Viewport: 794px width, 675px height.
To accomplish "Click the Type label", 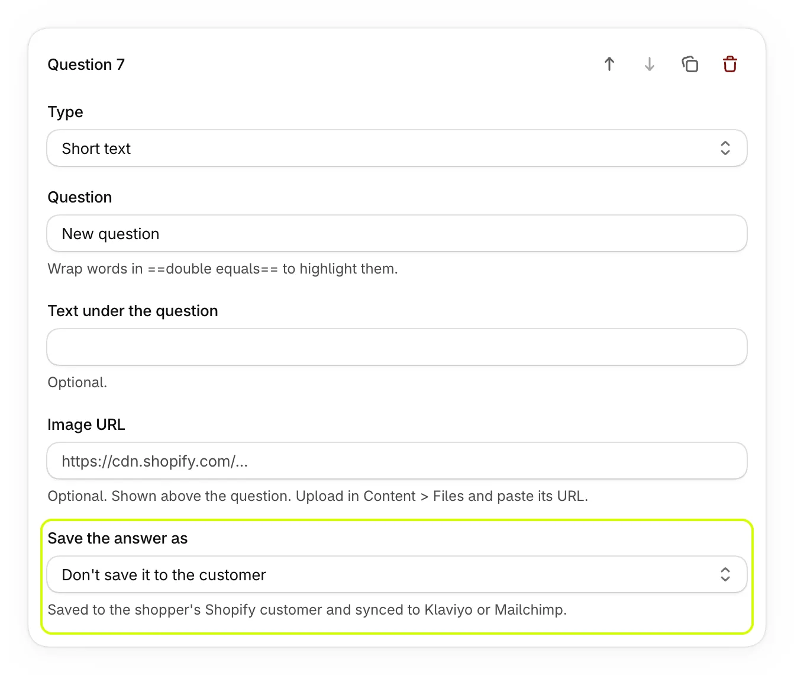I will tap(66, 112).
